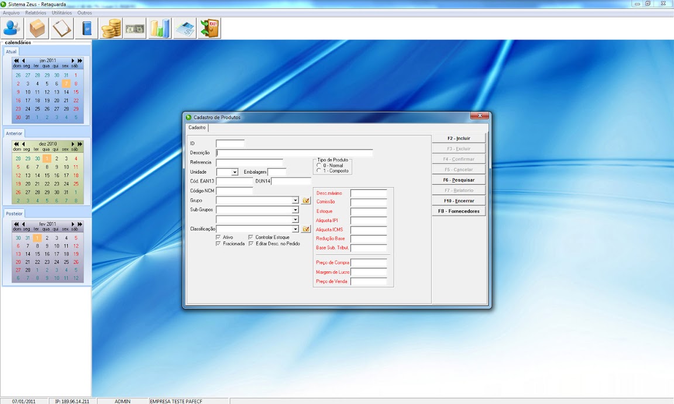Open the customers (people) toolbar icon

pos(12,29)
